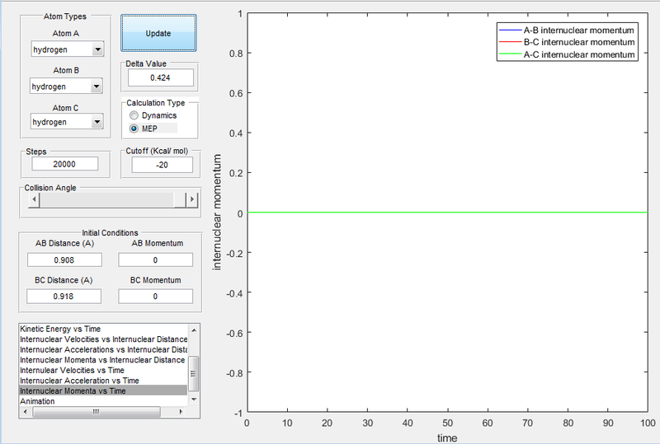
Task: Click the Collision Angle slider track
Action: coord(106,199)
